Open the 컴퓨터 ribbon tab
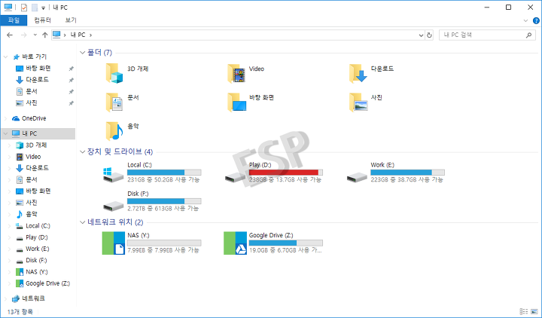The width and height of the screenshot is (542, 318). (42, 20)
